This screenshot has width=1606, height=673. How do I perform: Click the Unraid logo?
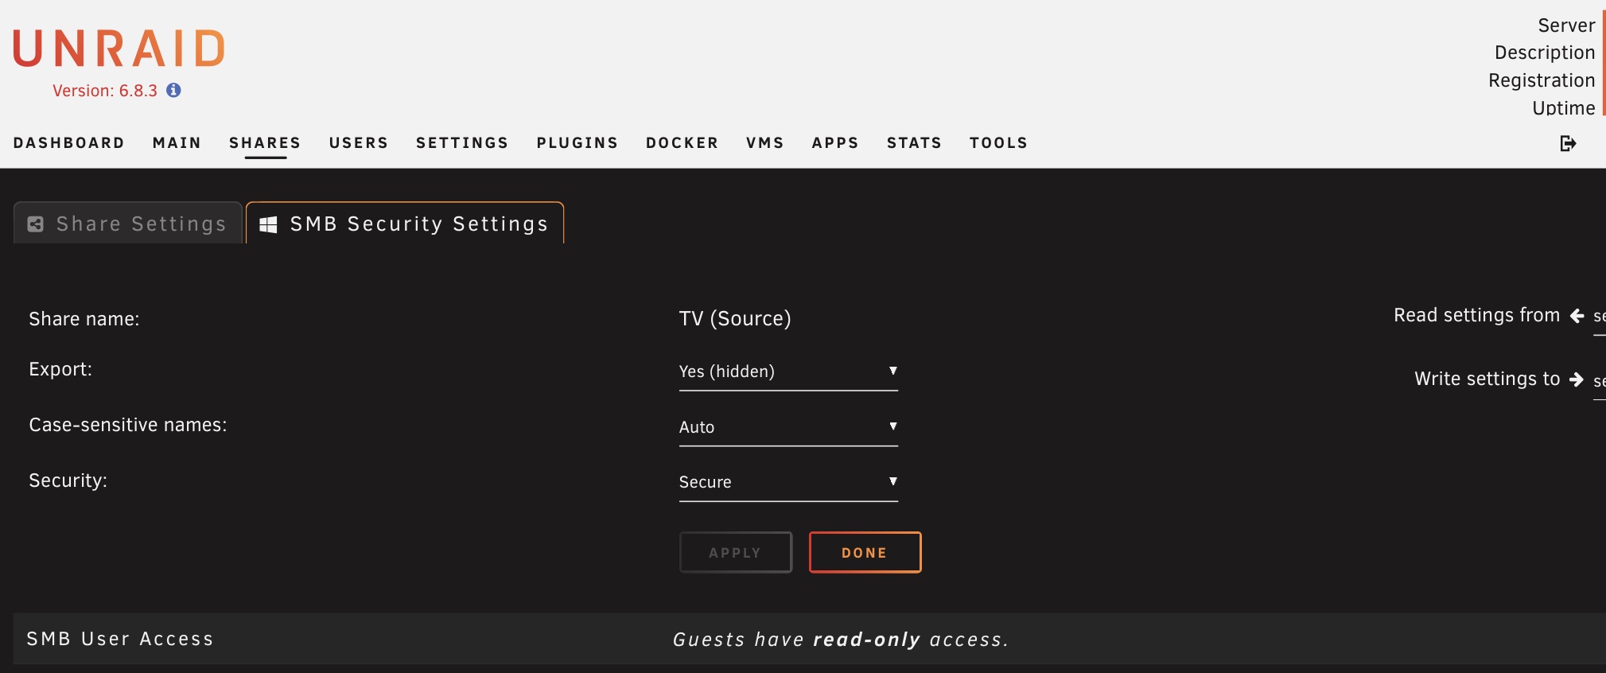119,49
